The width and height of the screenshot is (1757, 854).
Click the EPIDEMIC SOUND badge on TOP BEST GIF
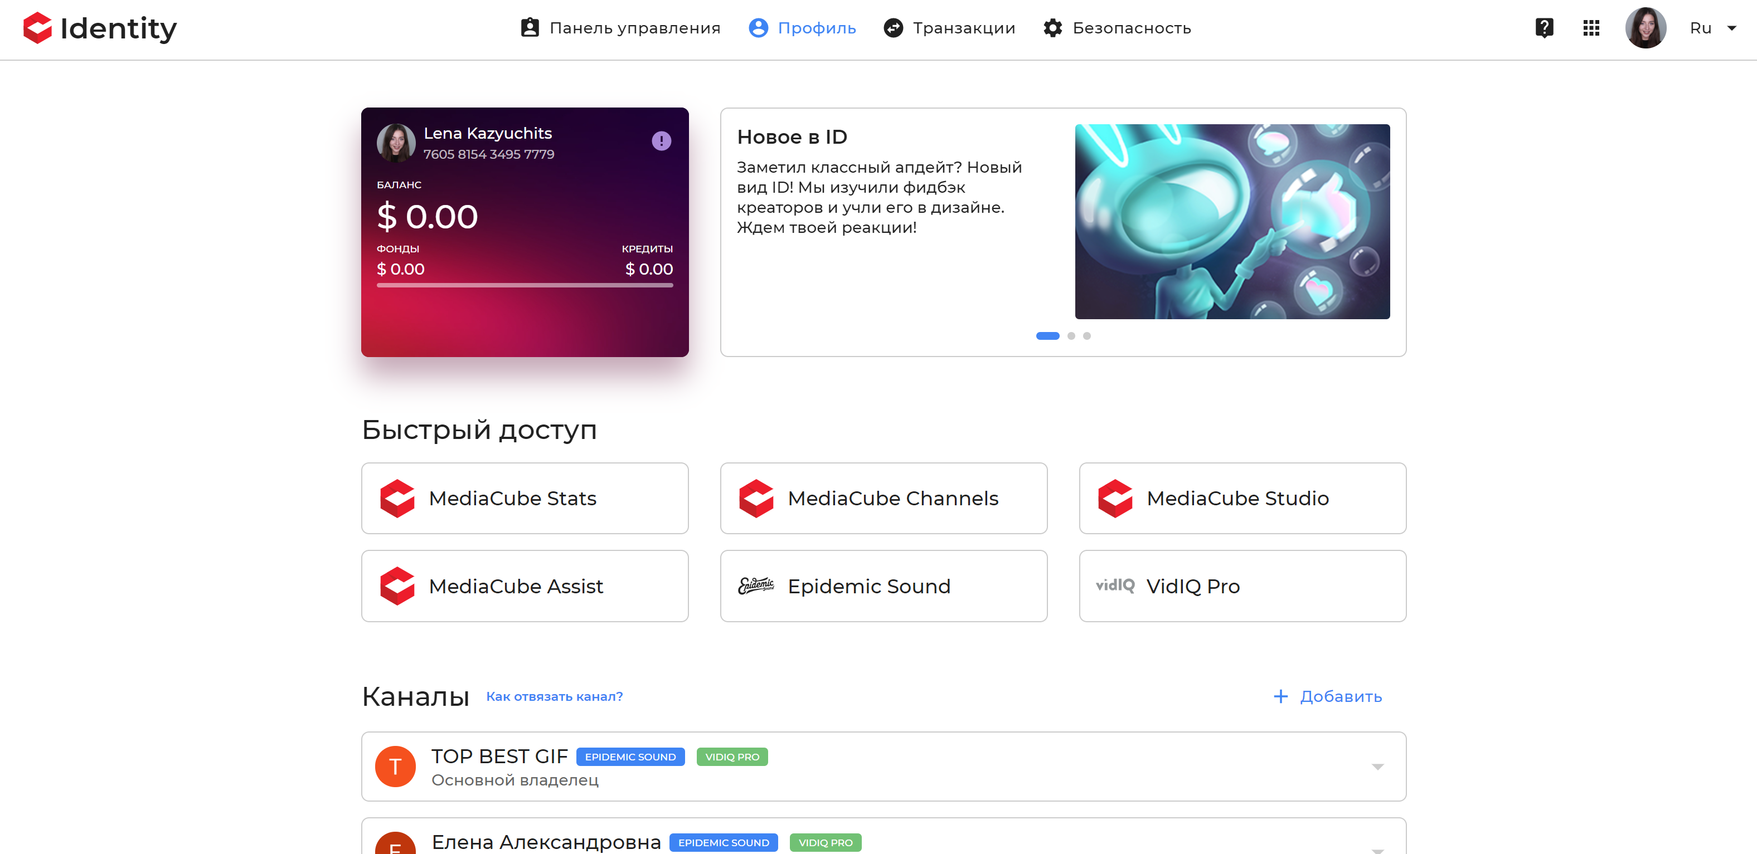pos(630,757)
